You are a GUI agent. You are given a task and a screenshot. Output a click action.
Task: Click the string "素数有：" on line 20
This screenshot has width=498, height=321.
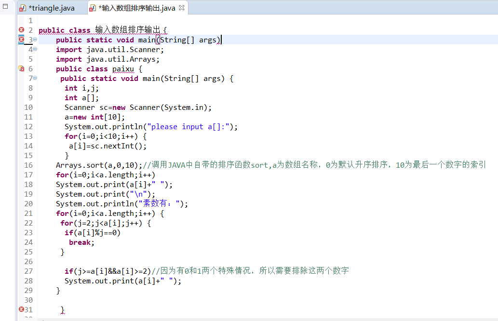[x=160, y=203]
